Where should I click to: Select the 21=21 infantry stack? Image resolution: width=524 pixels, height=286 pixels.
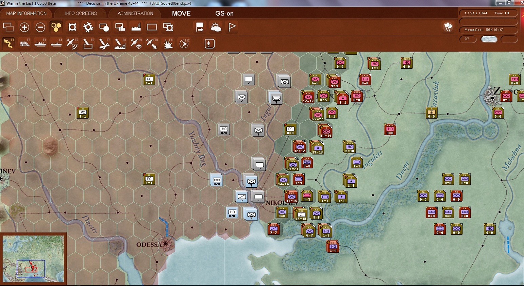292,164
